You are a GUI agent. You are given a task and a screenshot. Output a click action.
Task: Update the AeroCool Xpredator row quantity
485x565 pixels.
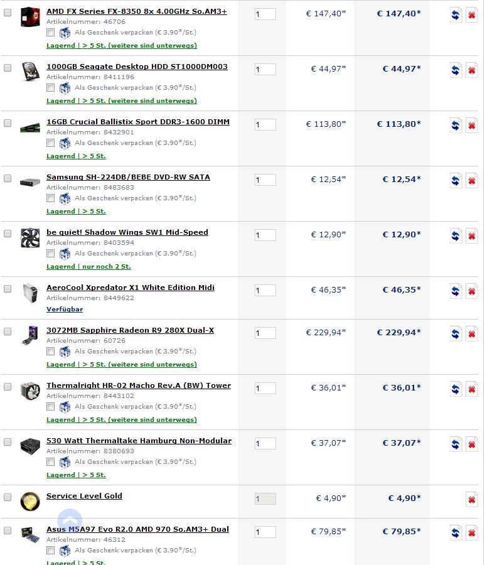456,291
